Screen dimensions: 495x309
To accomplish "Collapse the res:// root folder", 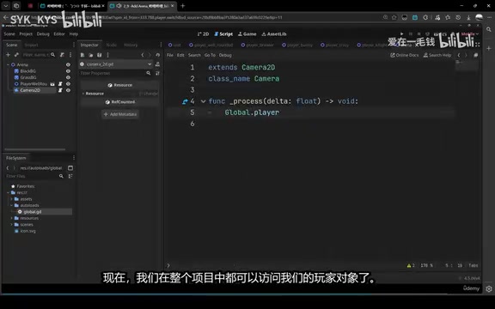I will pyautogui.click(x=9, y=192).
